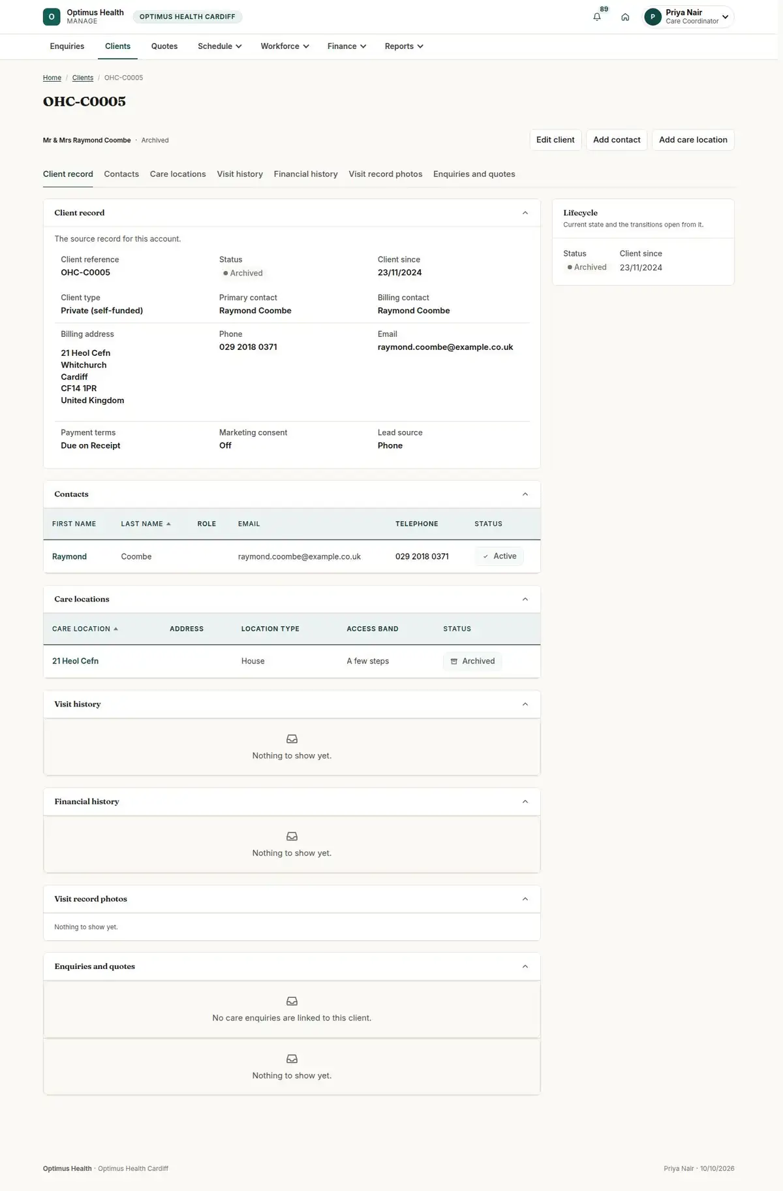Switch to the Visit history tab
Viewport: 783px width, 1191px height.
pyautogui.click(x=239, y=174)
